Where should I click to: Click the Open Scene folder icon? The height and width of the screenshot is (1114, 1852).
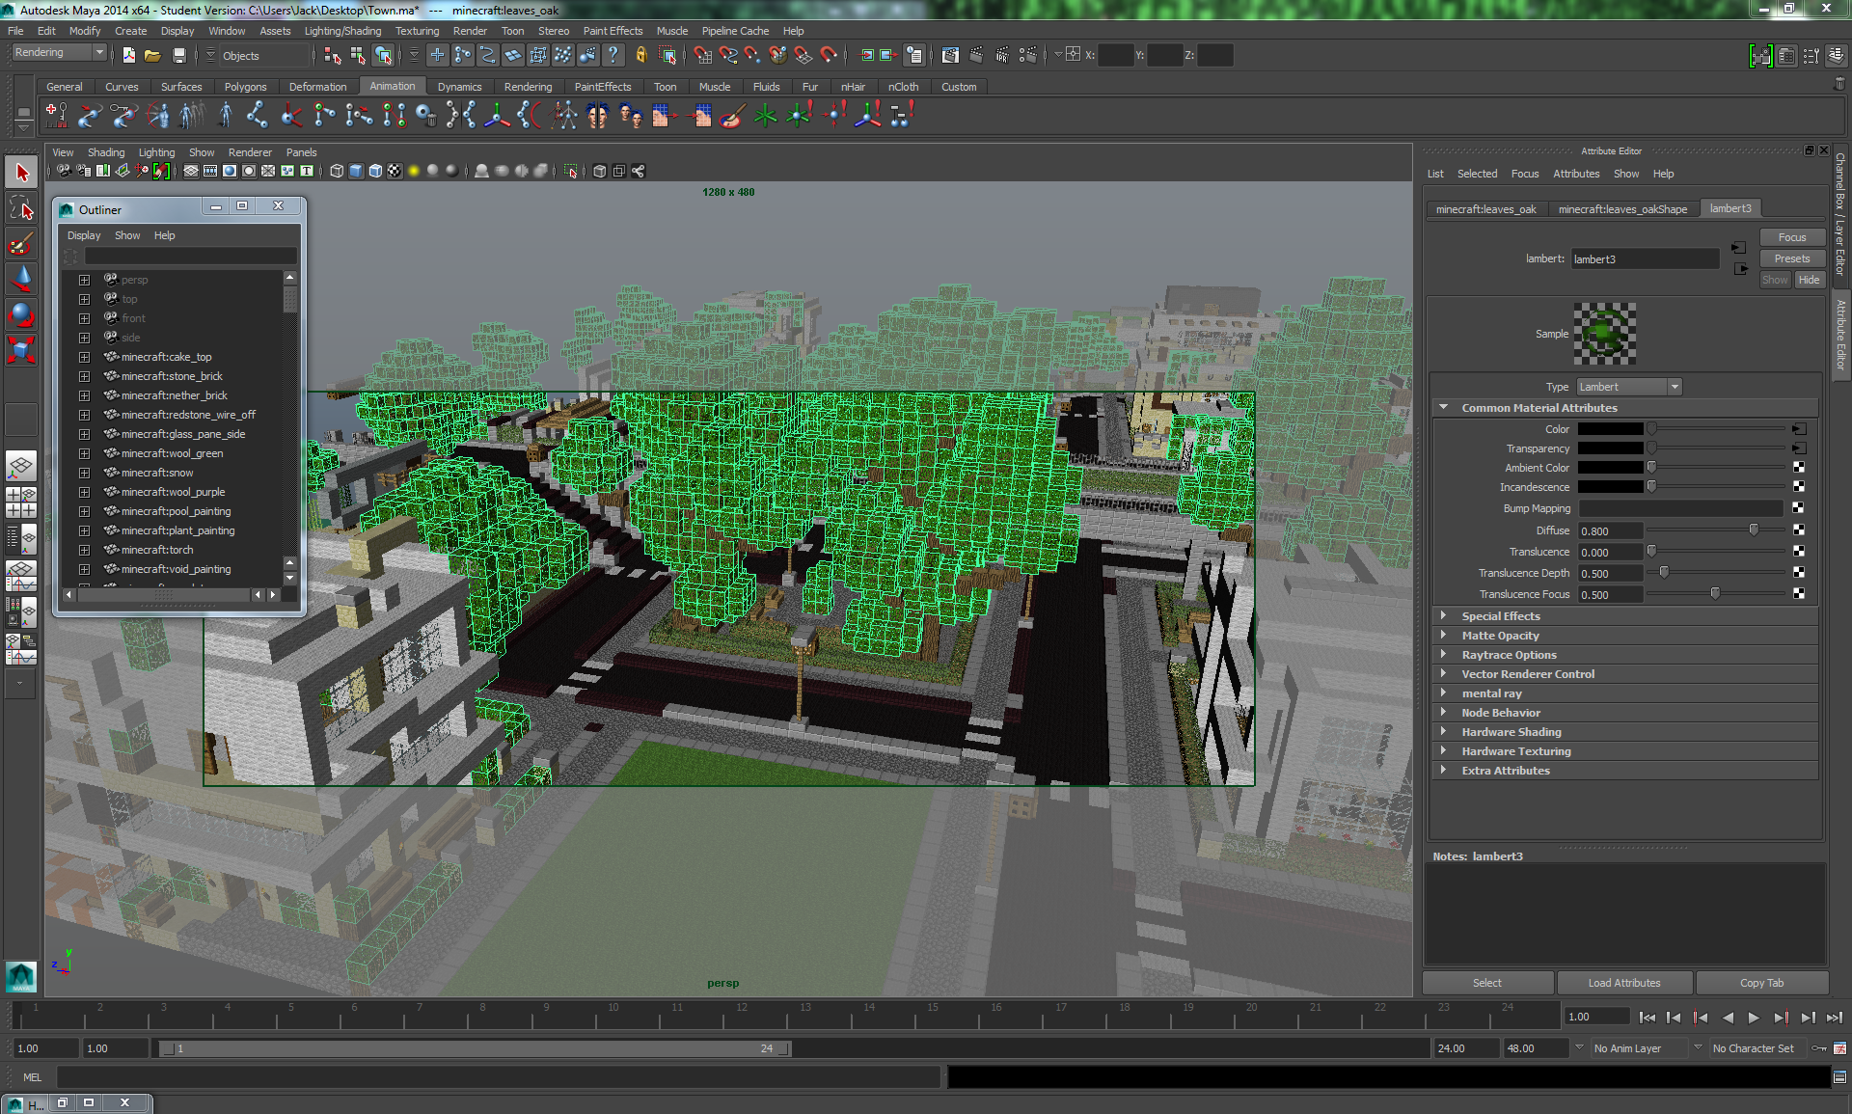(152, 56)
